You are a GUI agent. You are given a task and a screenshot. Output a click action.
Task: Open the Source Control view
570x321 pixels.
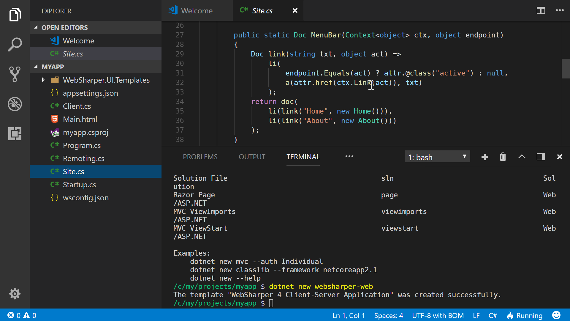(x=15, y=74)
